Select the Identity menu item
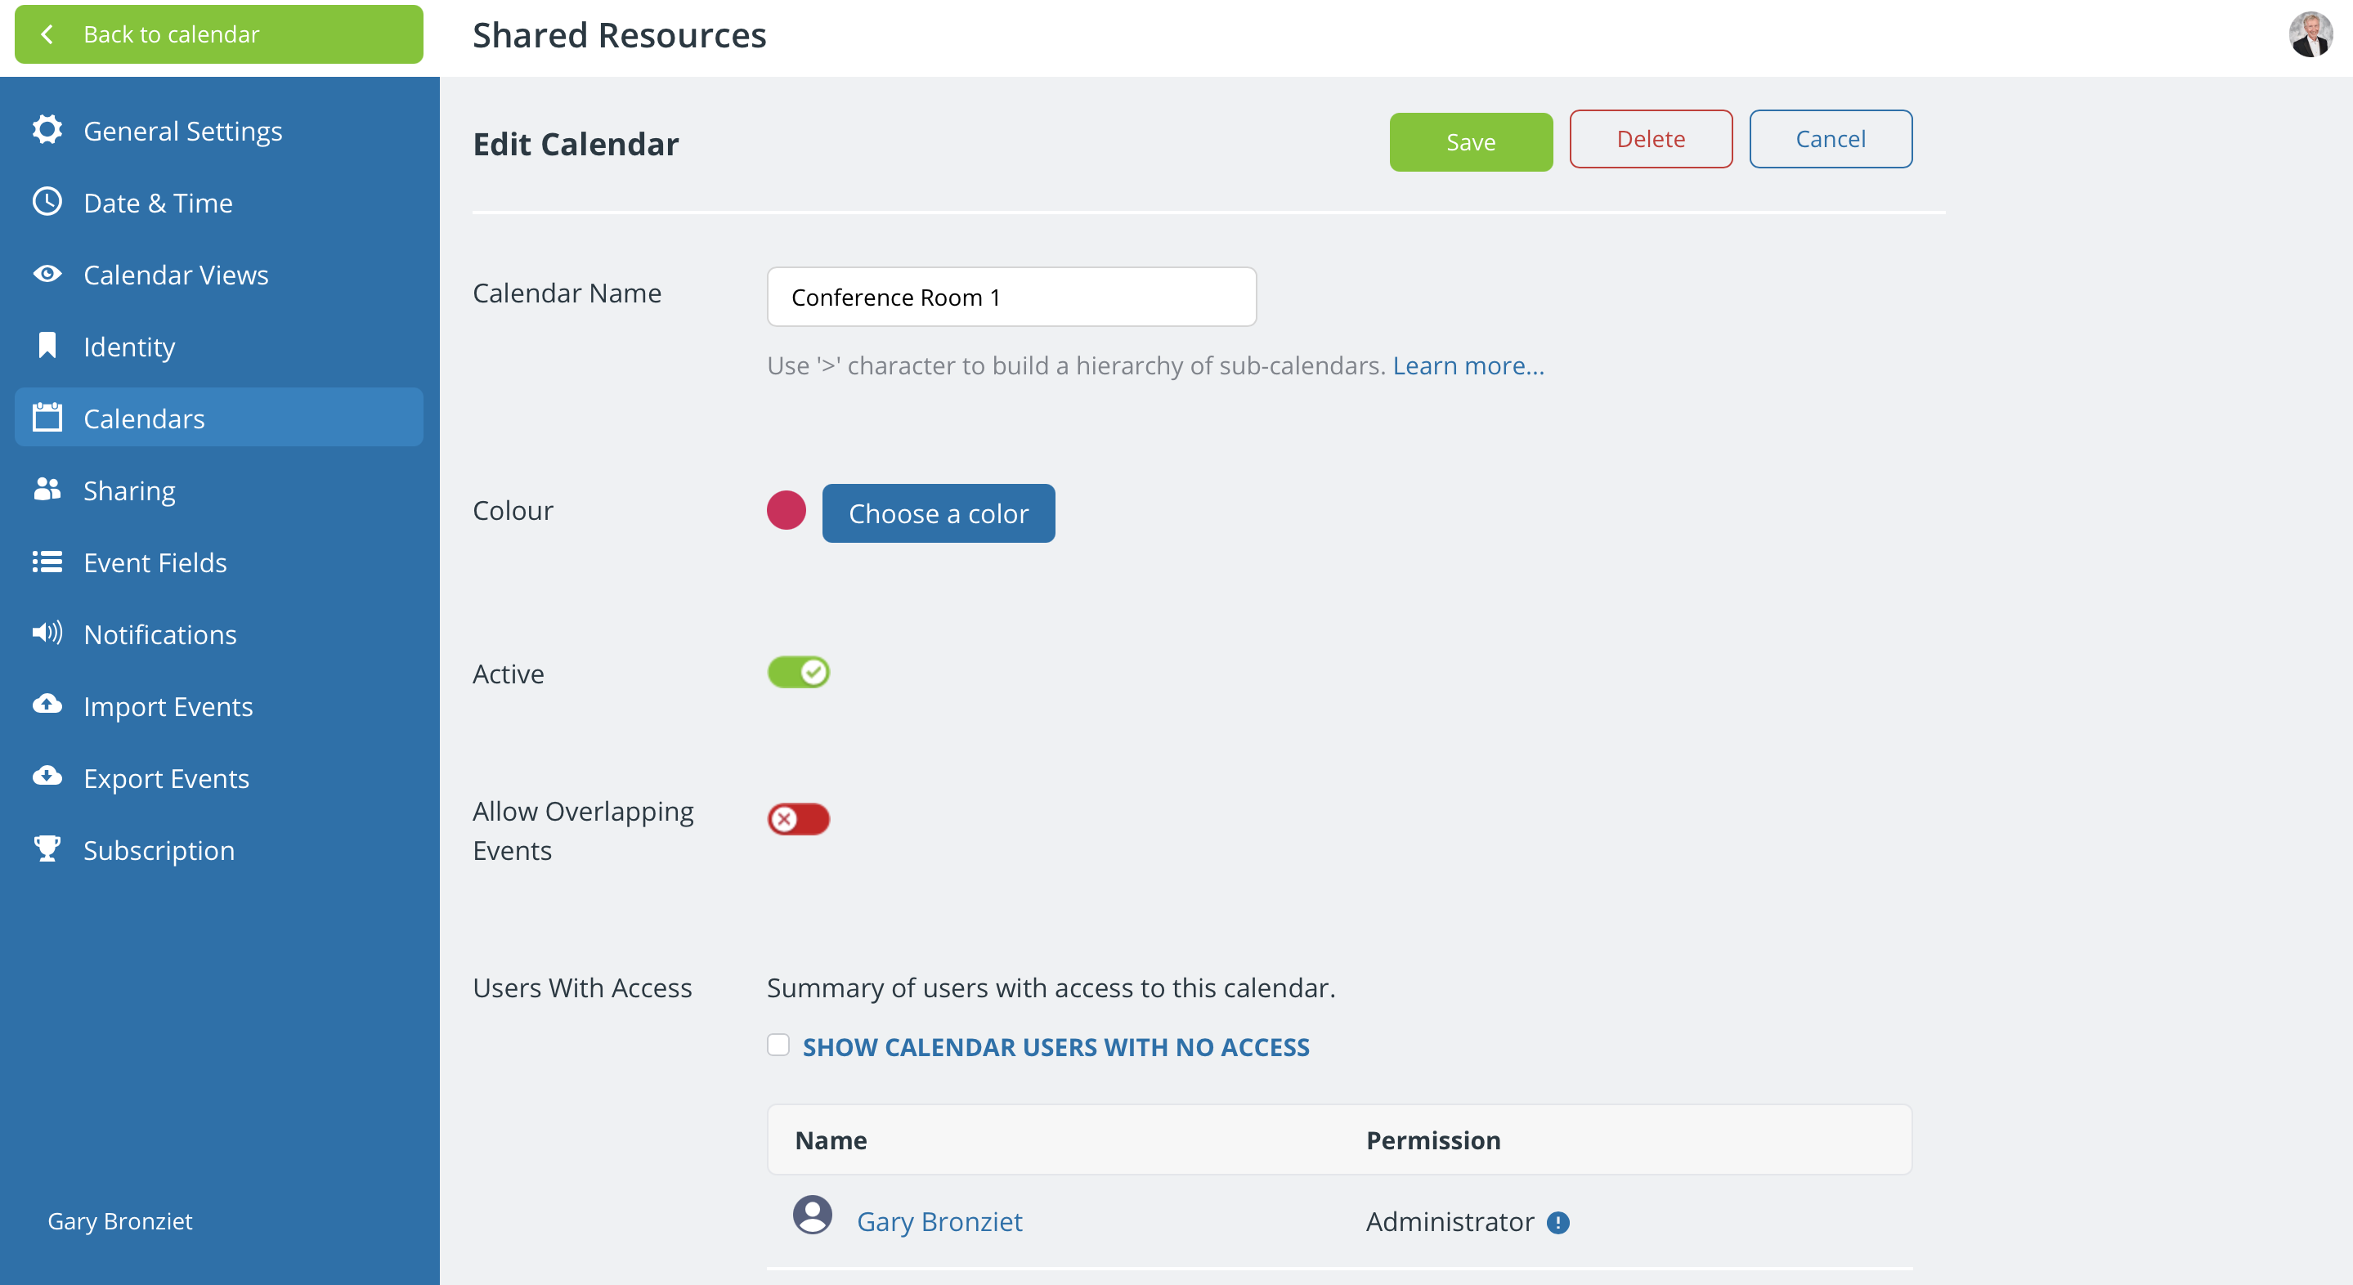Screen dimensions: 2353x1285 [x=219, y=346]
